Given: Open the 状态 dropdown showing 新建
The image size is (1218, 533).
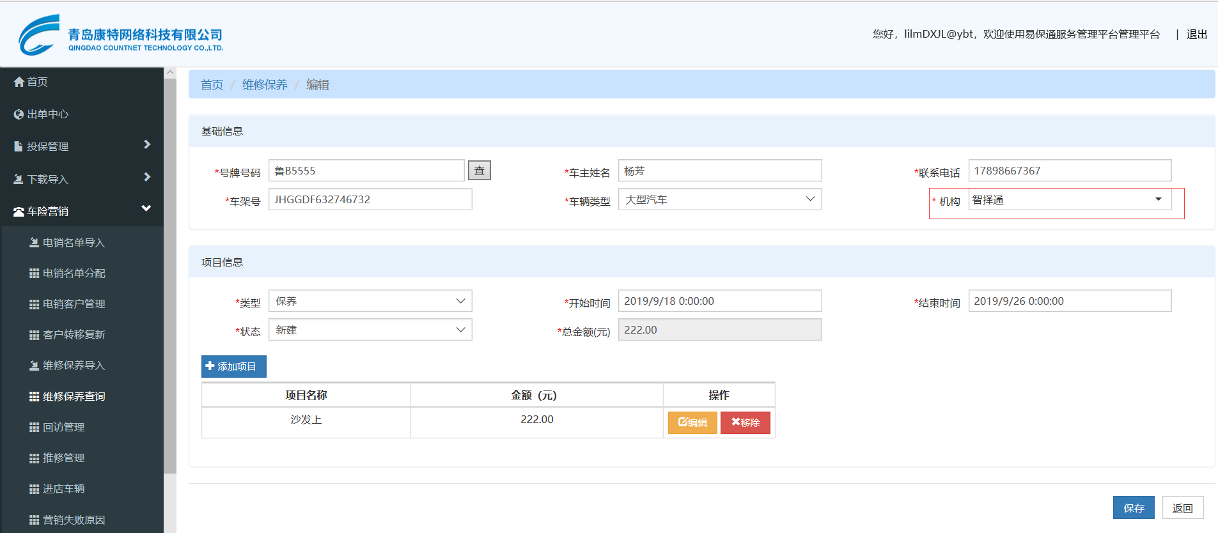Looking at the screenshot, I should click(x=370, y=330).
